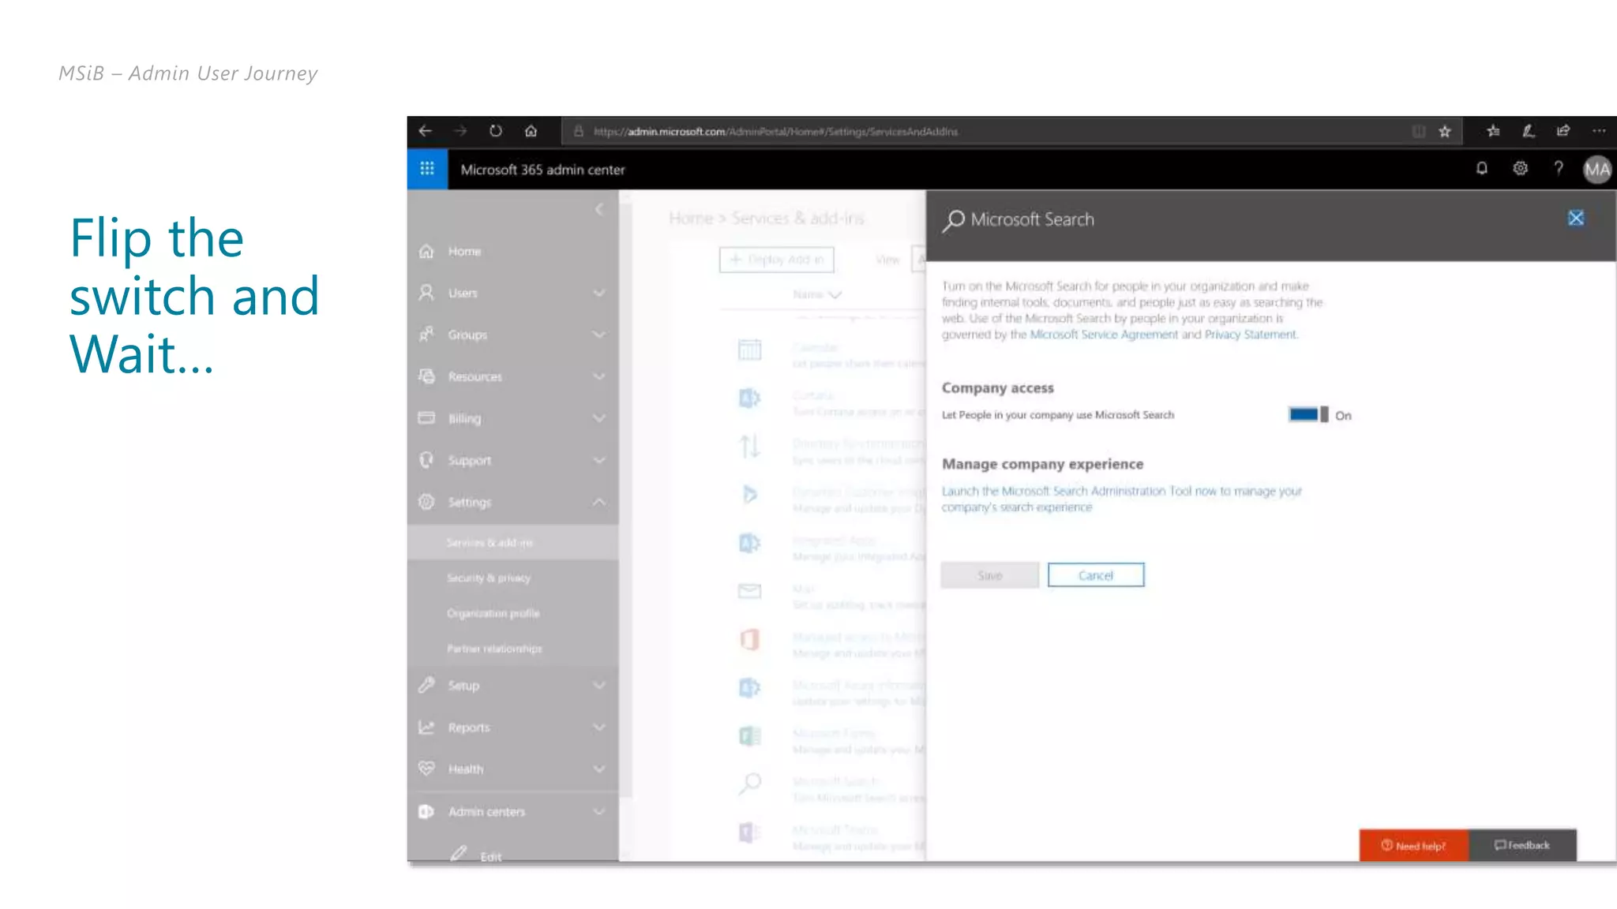This screenshot has height=909, width=1617.
Task: Expand the Groups section chevron
Action: (599, 335)
